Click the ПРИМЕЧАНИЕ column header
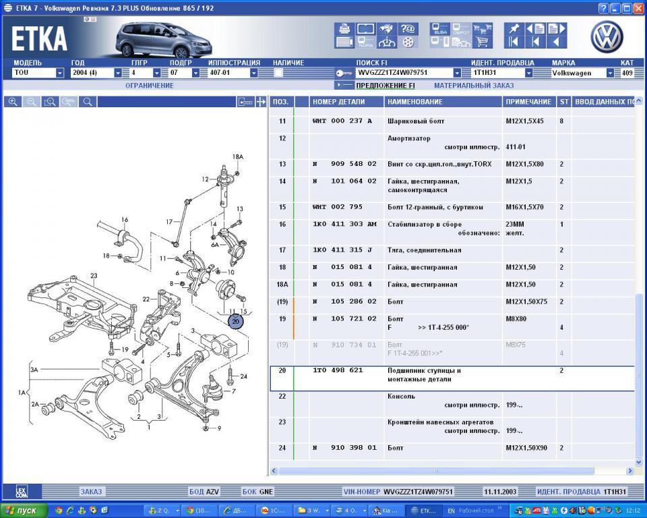The image size is (647, 518). (x=529, y=102)
